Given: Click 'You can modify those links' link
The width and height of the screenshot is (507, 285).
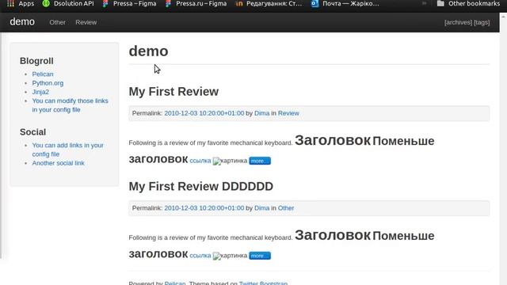Looking at the screenshot, I should click(x=70, y=105).
